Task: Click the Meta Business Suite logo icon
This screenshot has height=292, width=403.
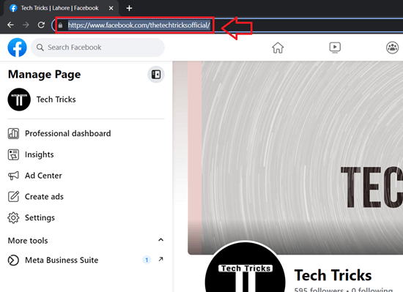Action: click(13, 260)
